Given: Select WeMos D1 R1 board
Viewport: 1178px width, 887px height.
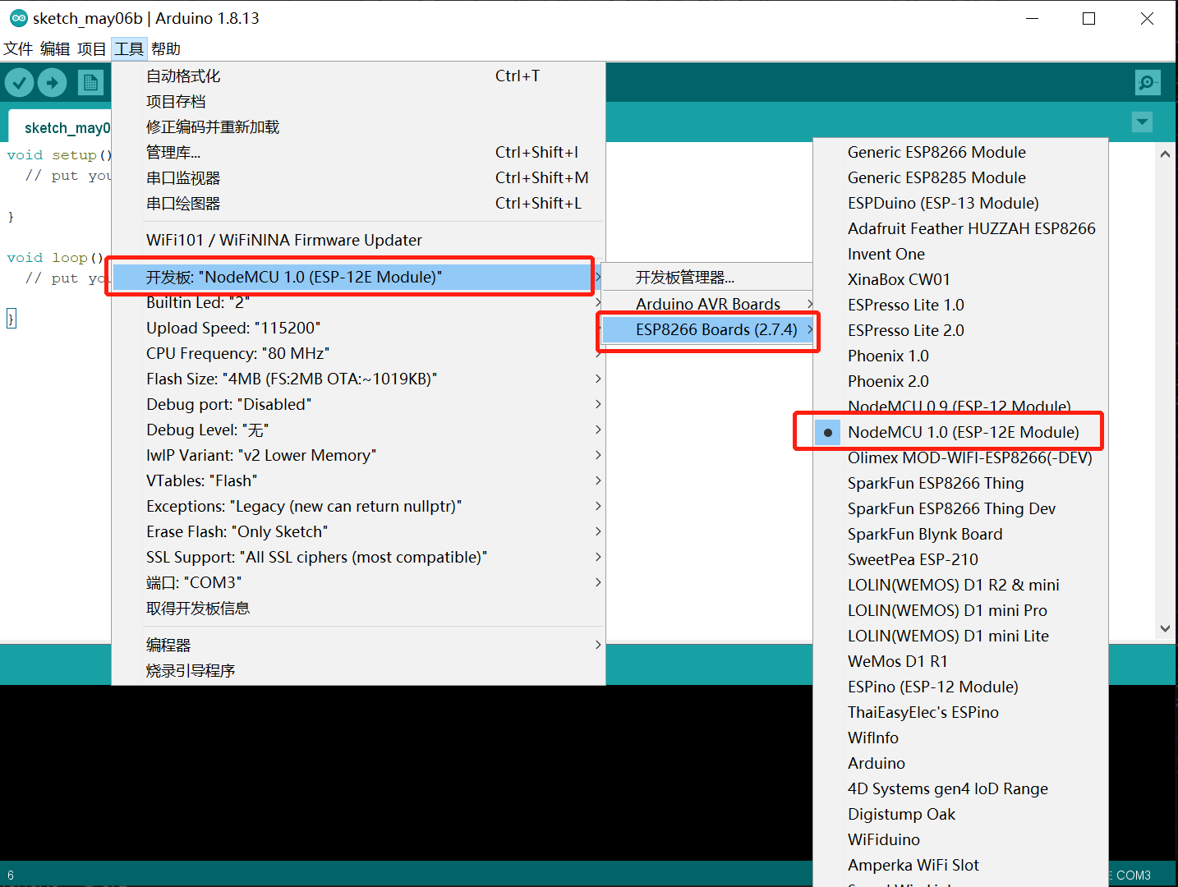Looking at the screenshot, I should coord(960,662).
